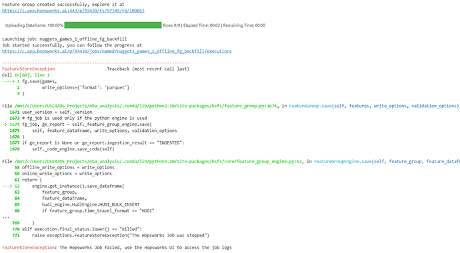Image resolution: width=460 pixels, height=253 pixels.
Task: Click the feature_group.py:1674 file path
Action: pyautogui.click(x=146, y=106)
